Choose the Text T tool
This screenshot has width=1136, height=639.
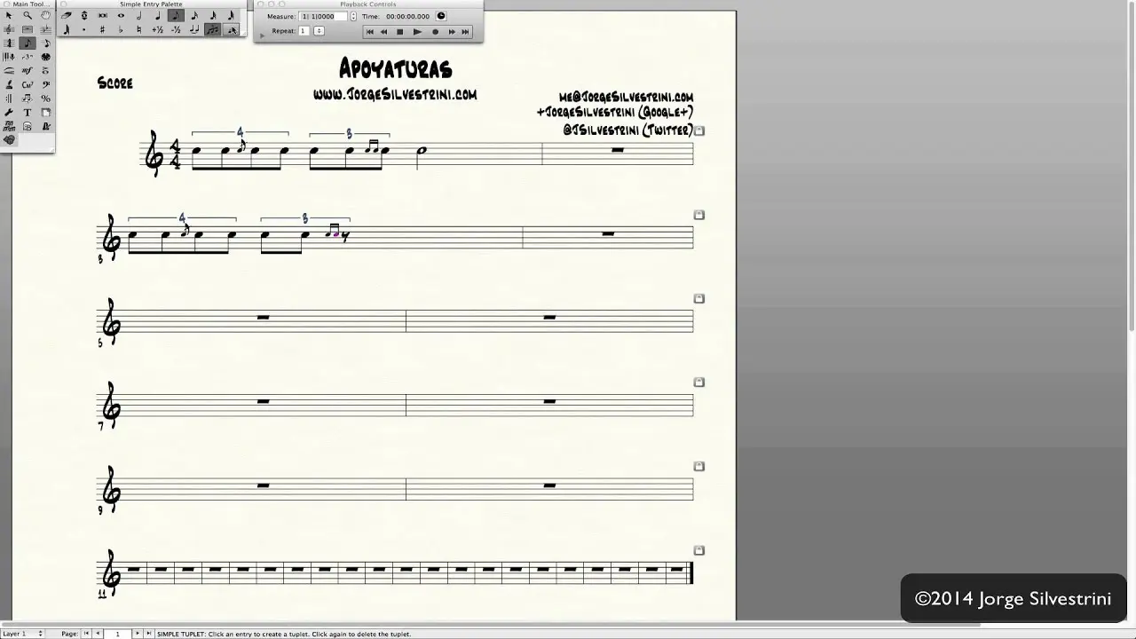coord(28,113)
